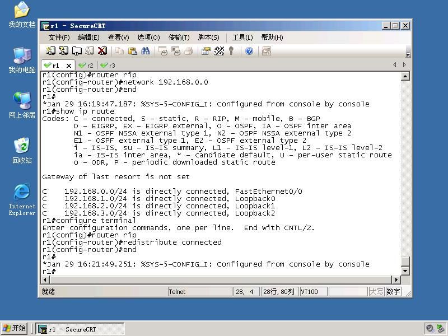
Task: Select the 我的电脑 desktop icon
Action: click(22, 60)
